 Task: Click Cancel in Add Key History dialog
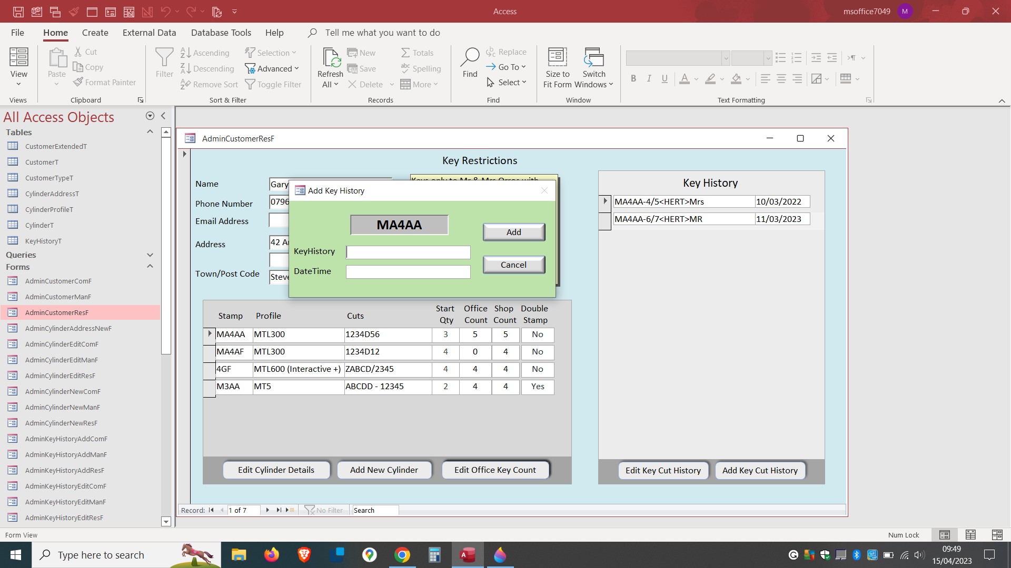click(514, 265)
